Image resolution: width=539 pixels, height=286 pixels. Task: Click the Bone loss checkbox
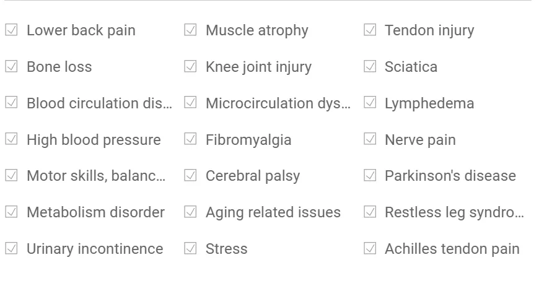(x=11, y=66)
